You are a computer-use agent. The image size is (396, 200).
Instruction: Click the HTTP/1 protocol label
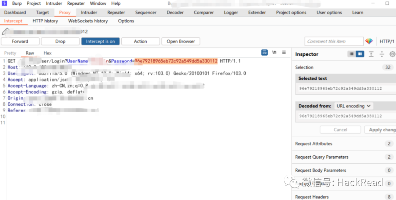(387, 41)
